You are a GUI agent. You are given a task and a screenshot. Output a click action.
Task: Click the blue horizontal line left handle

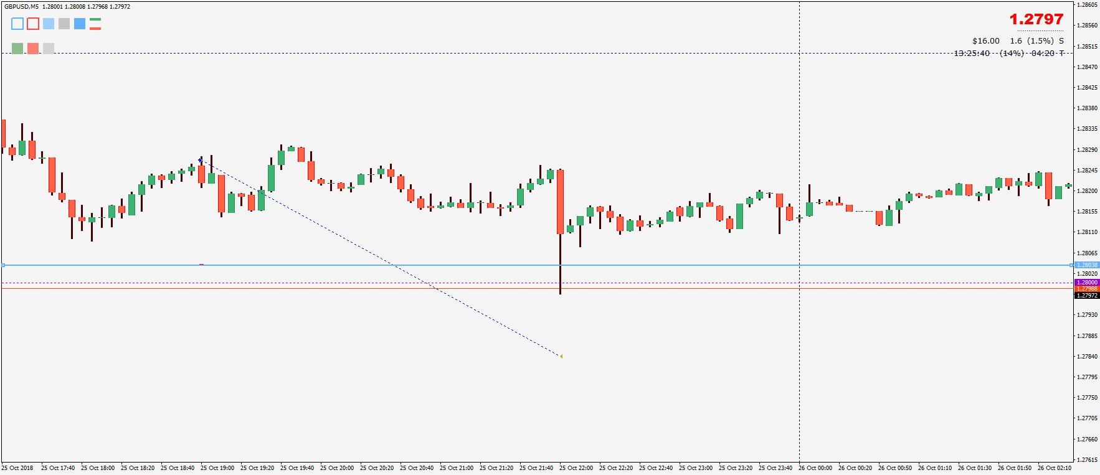(x=3, y=265)
